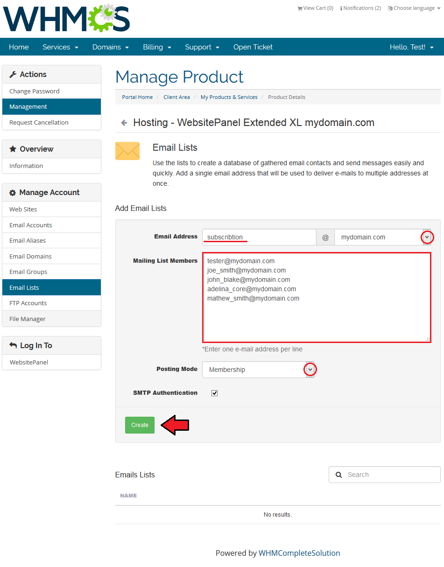
Task: Click the green Create button
Action: [x=140, y=425]
